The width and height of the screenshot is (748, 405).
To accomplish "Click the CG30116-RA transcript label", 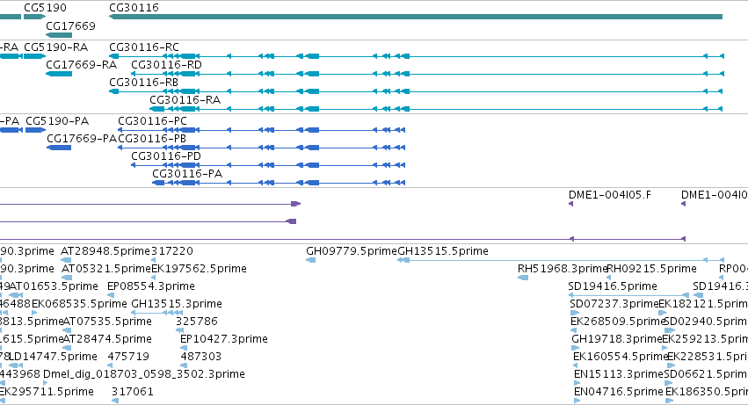I will coord(185,100).
